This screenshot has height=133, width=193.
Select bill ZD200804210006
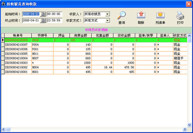pos(16,49)
